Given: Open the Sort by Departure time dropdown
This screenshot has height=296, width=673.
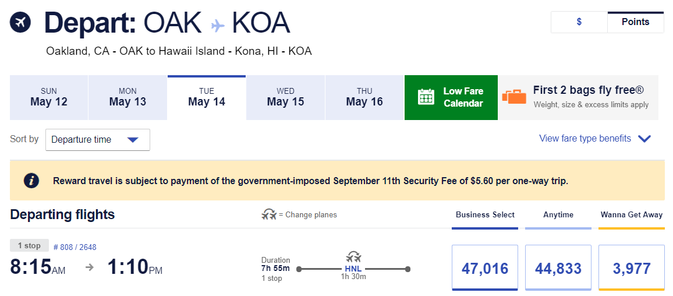Looking at the screenshot, I should (x=97, y=140).
